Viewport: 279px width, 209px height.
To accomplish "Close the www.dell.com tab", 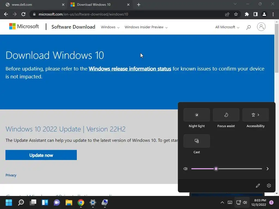I will click(63, 5).
